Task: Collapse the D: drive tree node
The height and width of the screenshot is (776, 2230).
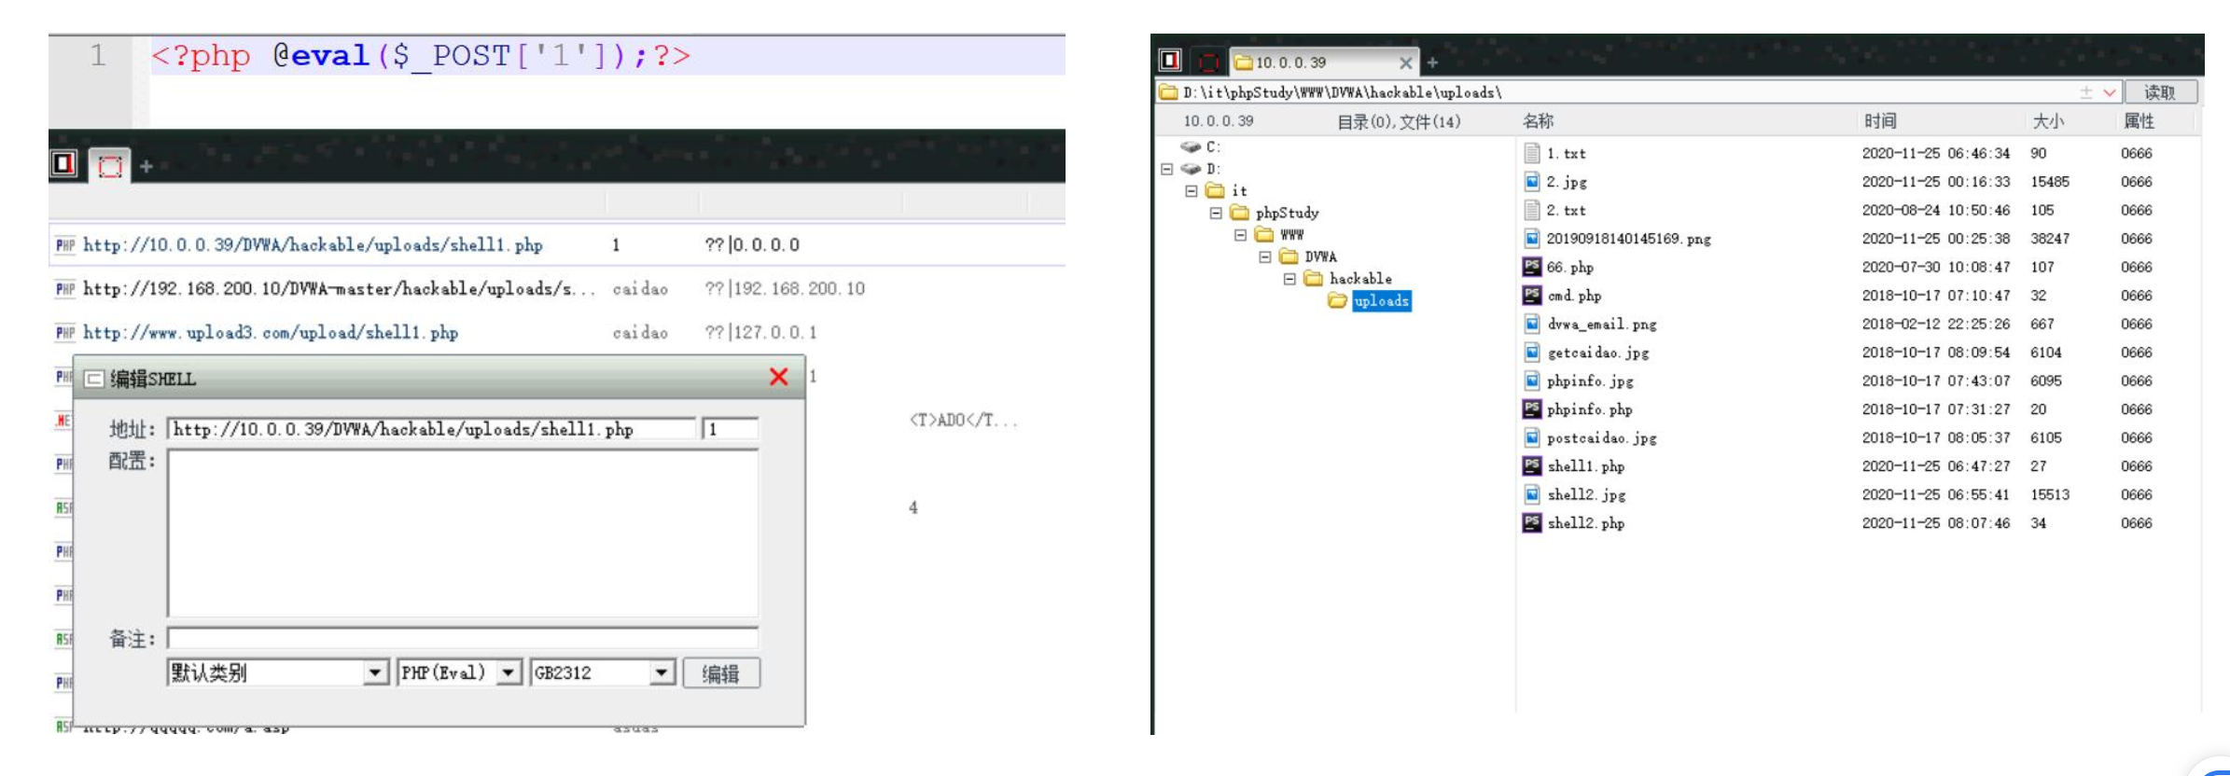Action: [x=1166, y=169]
